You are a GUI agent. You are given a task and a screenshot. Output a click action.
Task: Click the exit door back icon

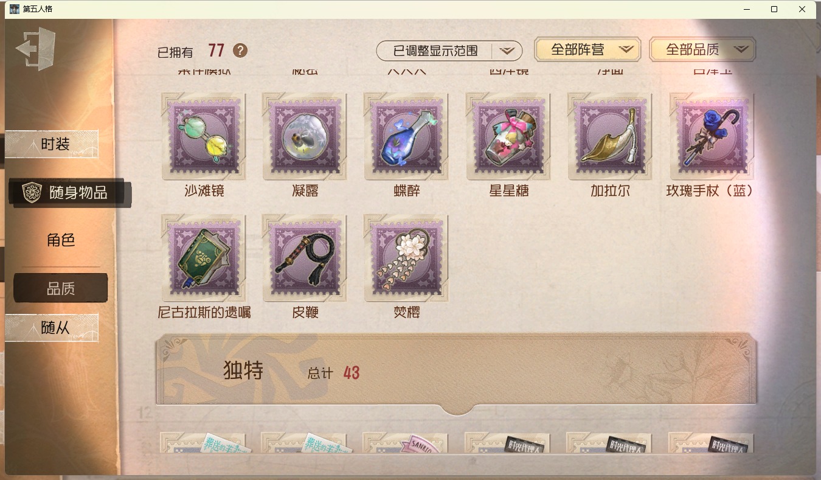36,49
